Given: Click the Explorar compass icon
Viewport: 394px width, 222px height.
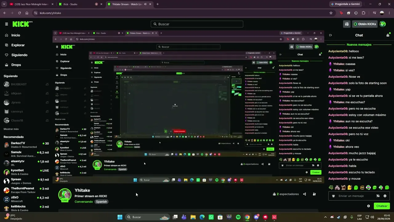Looking at the screenshot, I should click(x=6, y=45).
